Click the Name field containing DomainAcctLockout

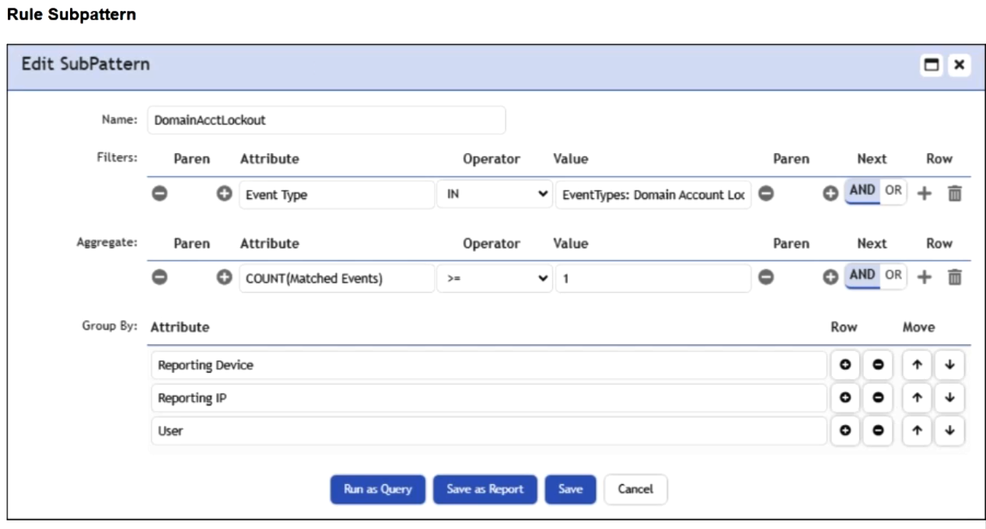(327, 120)
